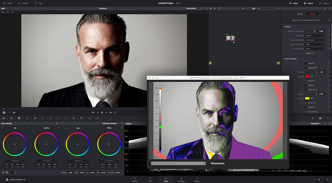Open the OpenFX panel button
Image resolution: width=332 pixels, height=183 pixels.
point(308,3)
